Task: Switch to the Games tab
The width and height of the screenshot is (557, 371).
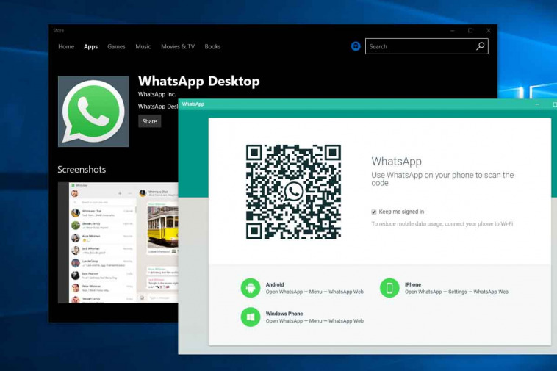Action: pos(116,46)
